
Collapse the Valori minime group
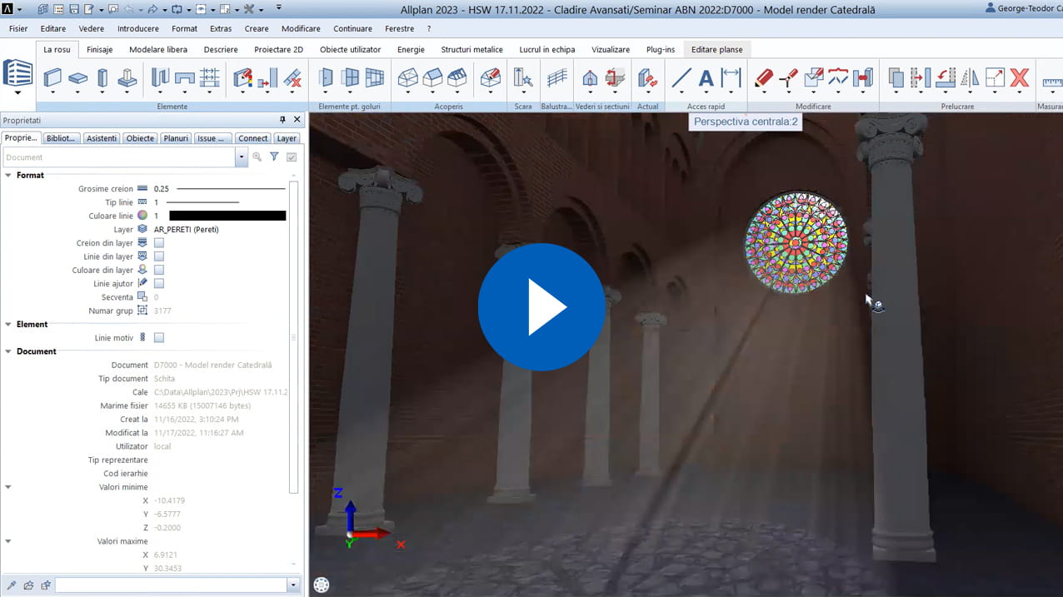pyautogui.click(x=8, y=487)
